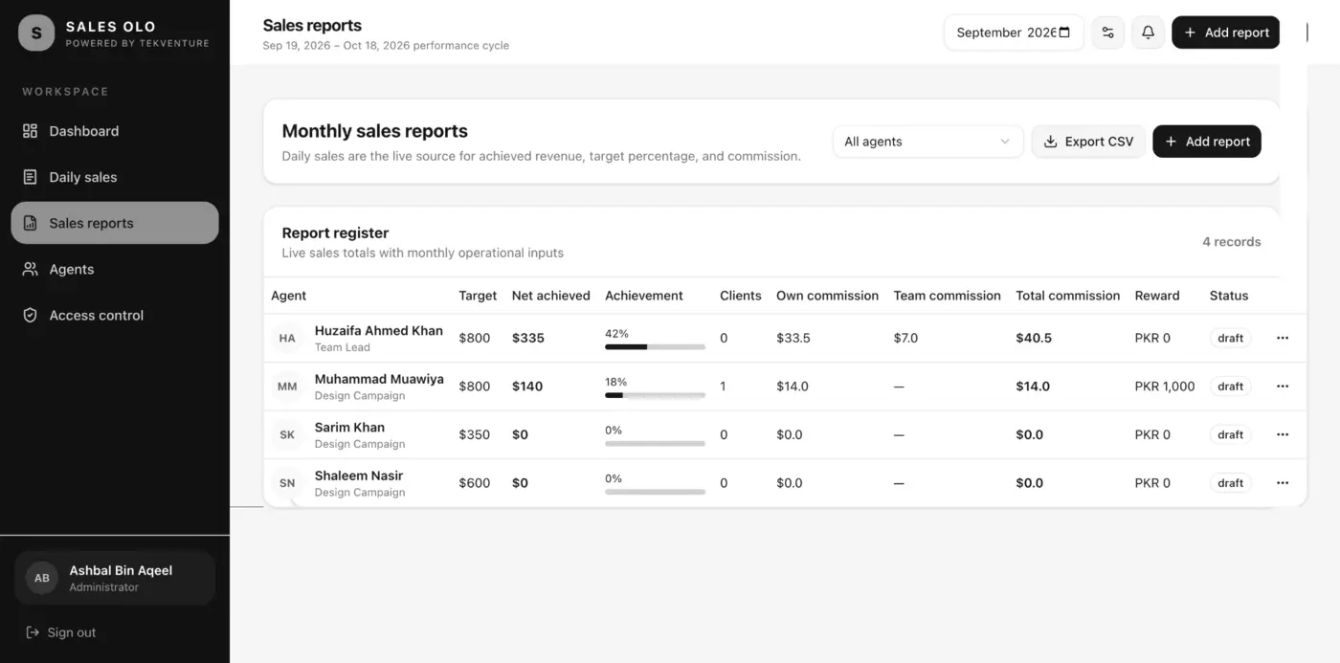This screenshot has height=663, width=1340.
Task: Click the MM avatar of Muhammad Muawiya
Action: pos(287,387)
